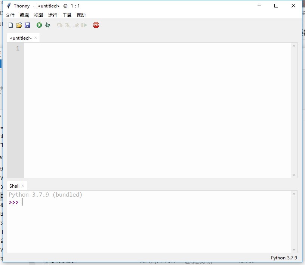Screen dimensions: 305x265
Task: Open the 运行 menu
Action: pyautogui.click(x=52, y=15)
